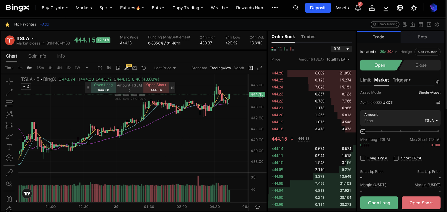Switch to the Trades tab
The height and width of the screenshot is (212, 447).
pyautogui.click(x=308, y=37)
